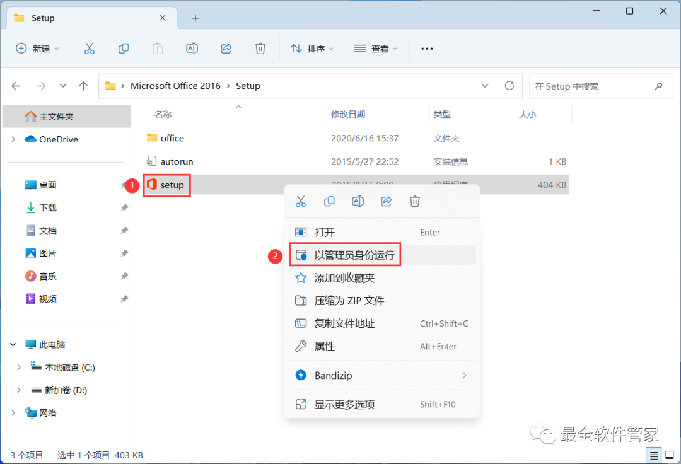Click the Delete trash icon in the toolbar
Image resolution: width=681 pixels, height=464 pixels.
point(260,49)
